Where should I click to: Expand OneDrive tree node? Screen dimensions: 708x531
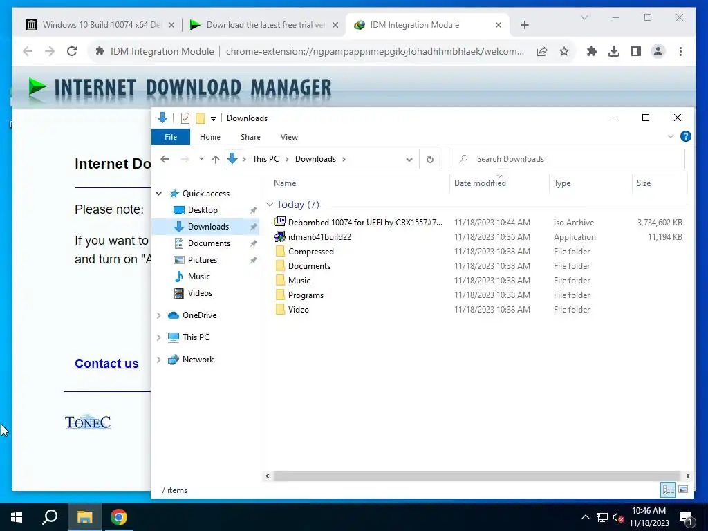(x=158, y=315)
